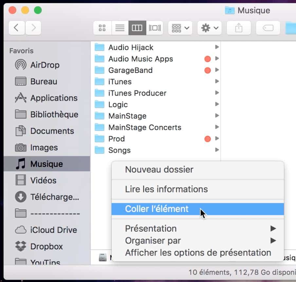
Task: Select the Prod folder
Action: [156, 139]
